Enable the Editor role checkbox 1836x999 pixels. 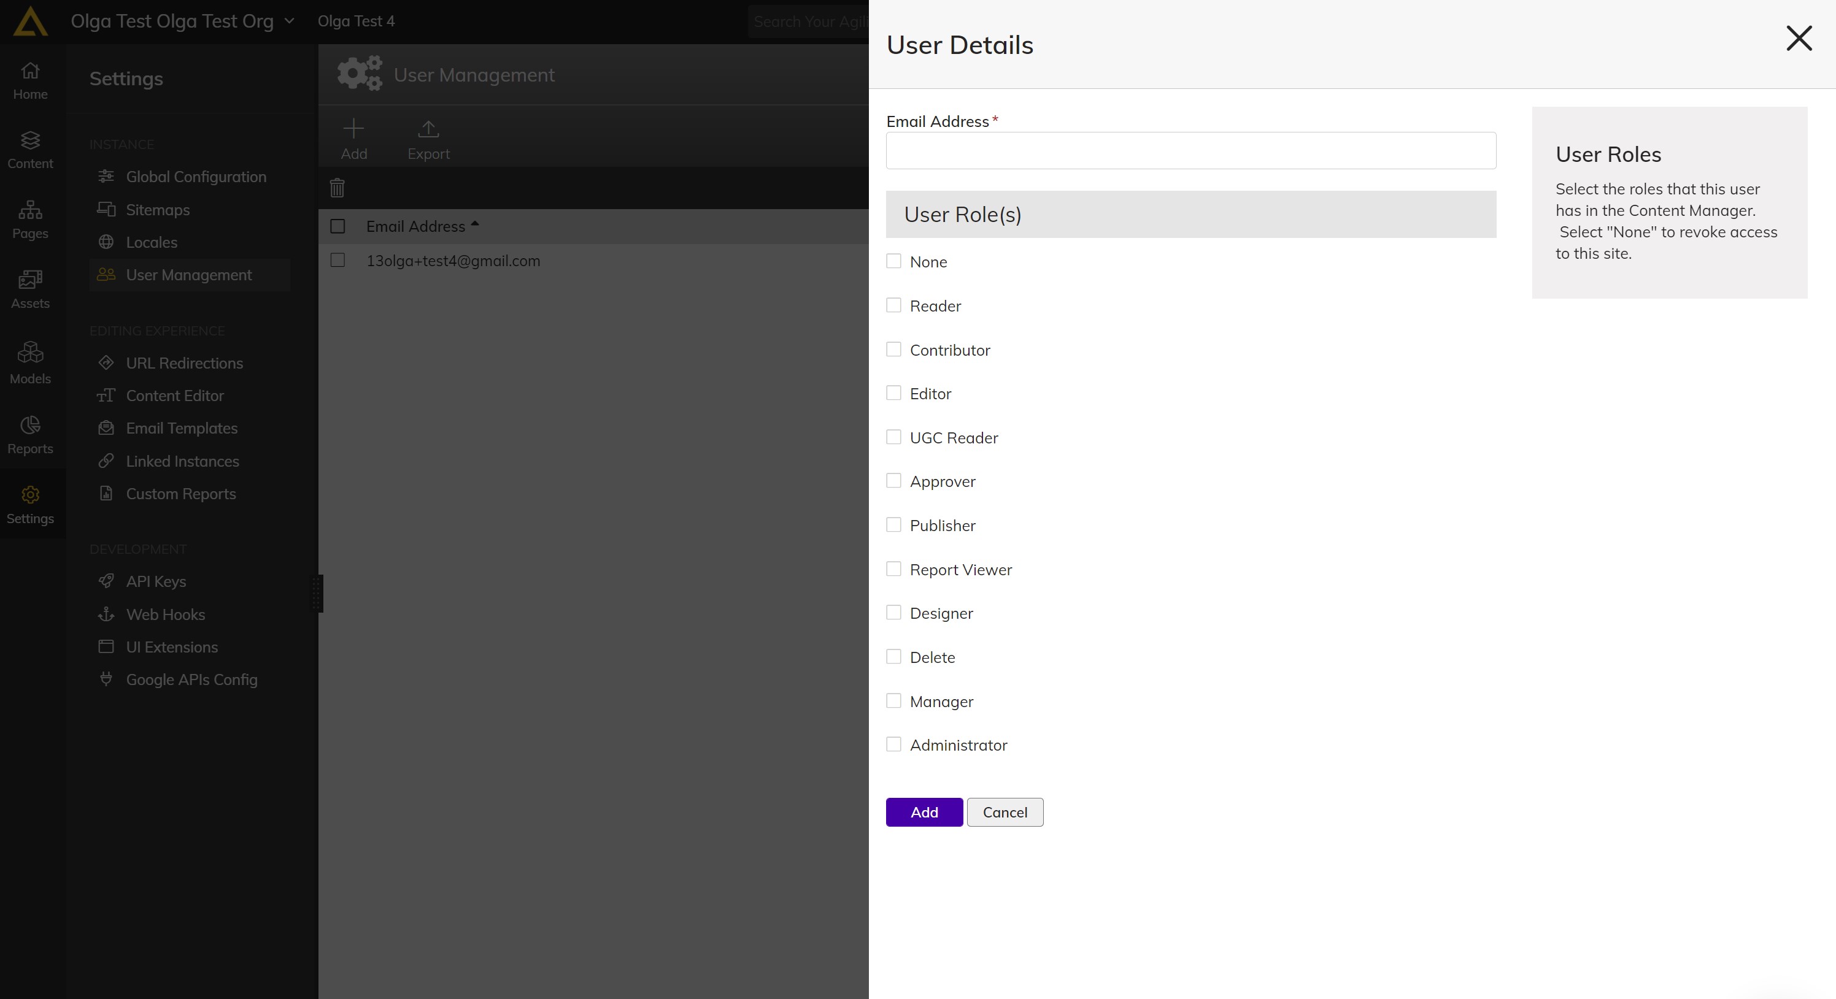click(894, 393)
